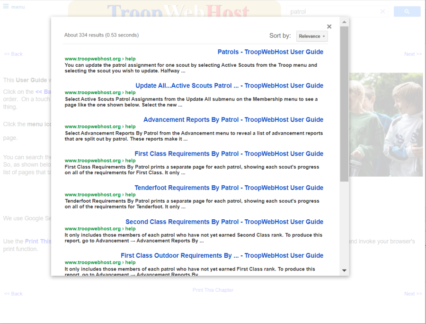Click the results scrollbar down arrow
Image resolution: width=426 pixels, height=324 pixels.
(x=344, y=270)
